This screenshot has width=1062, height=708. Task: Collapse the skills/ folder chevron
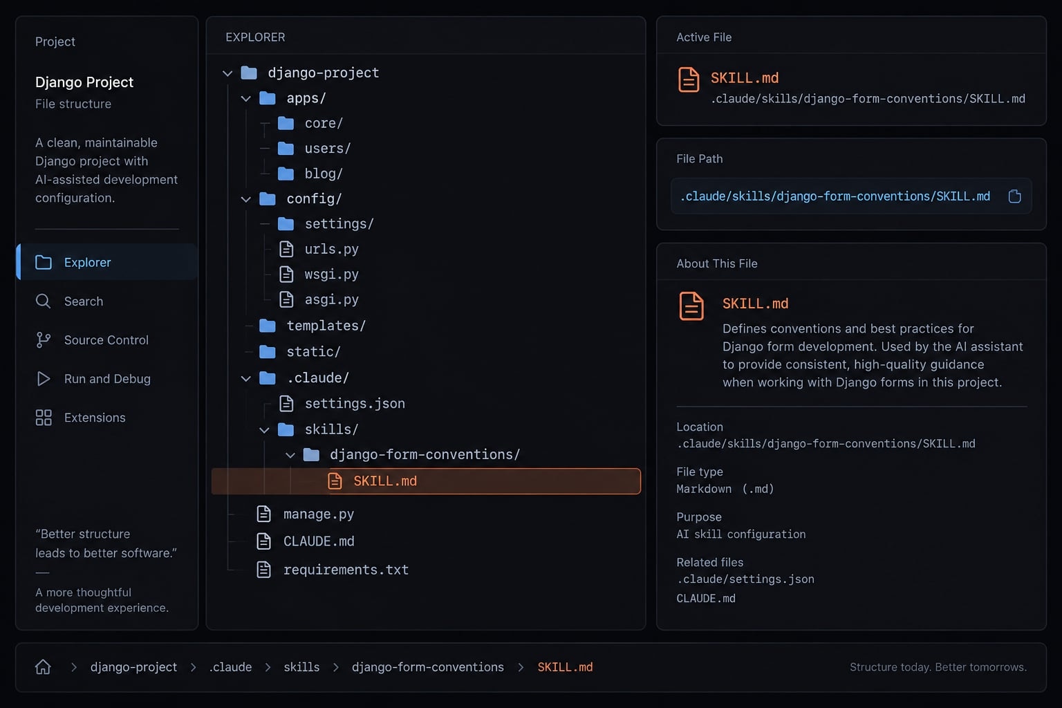(x=264, y=429)
